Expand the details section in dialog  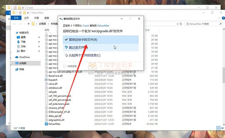coord(70,66)
